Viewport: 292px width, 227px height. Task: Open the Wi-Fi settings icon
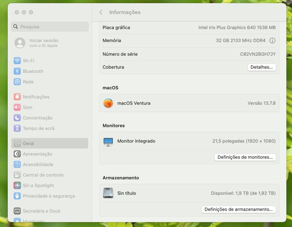pos(17,61)
